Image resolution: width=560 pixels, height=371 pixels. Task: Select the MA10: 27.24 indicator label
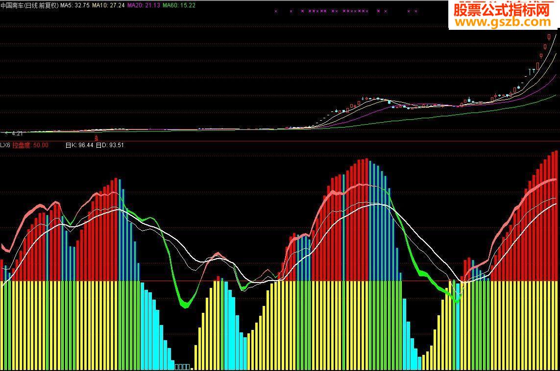(108, 5)
